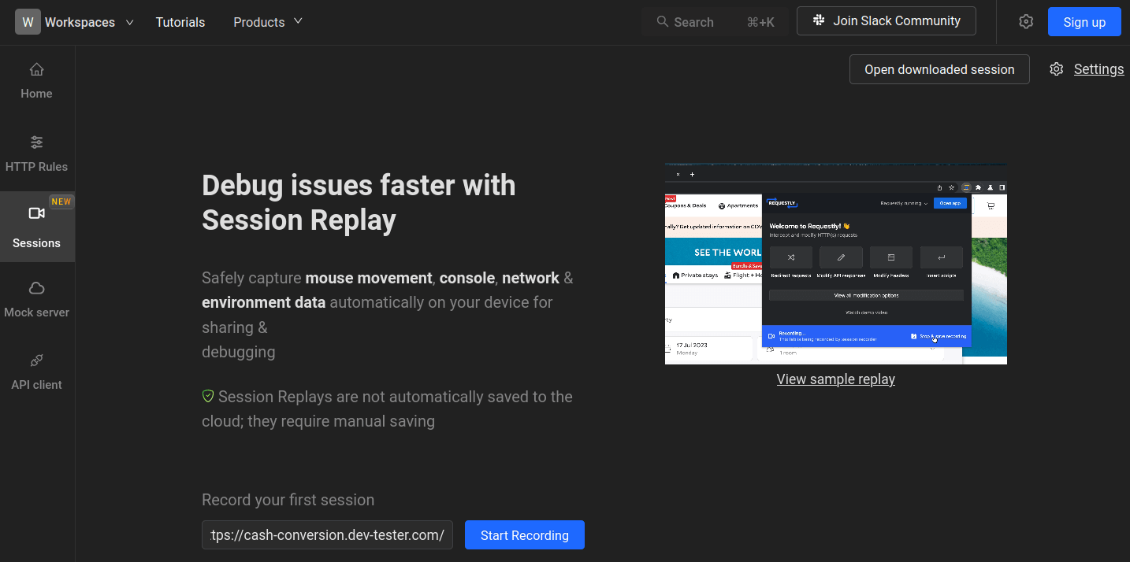
Task: Open HTTP Rules in the sidebar
Action: [37, 154]
